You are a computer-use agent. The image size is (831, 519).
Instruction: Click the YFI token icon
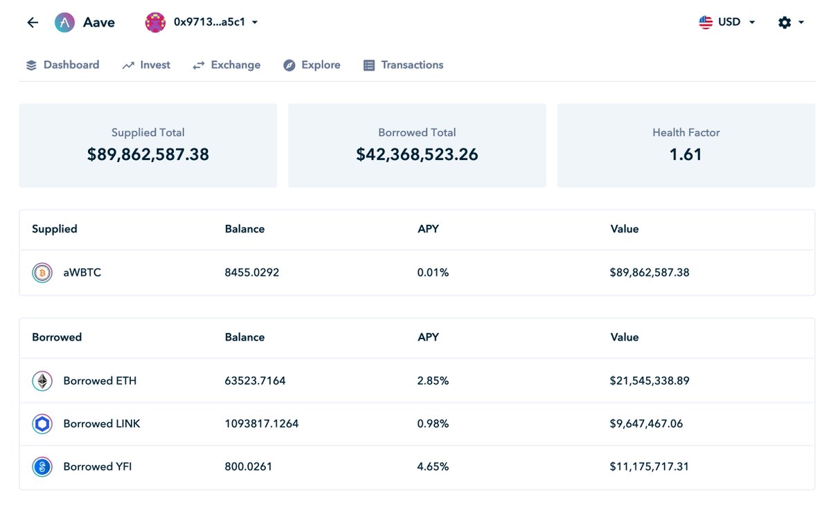coord(42,466)
